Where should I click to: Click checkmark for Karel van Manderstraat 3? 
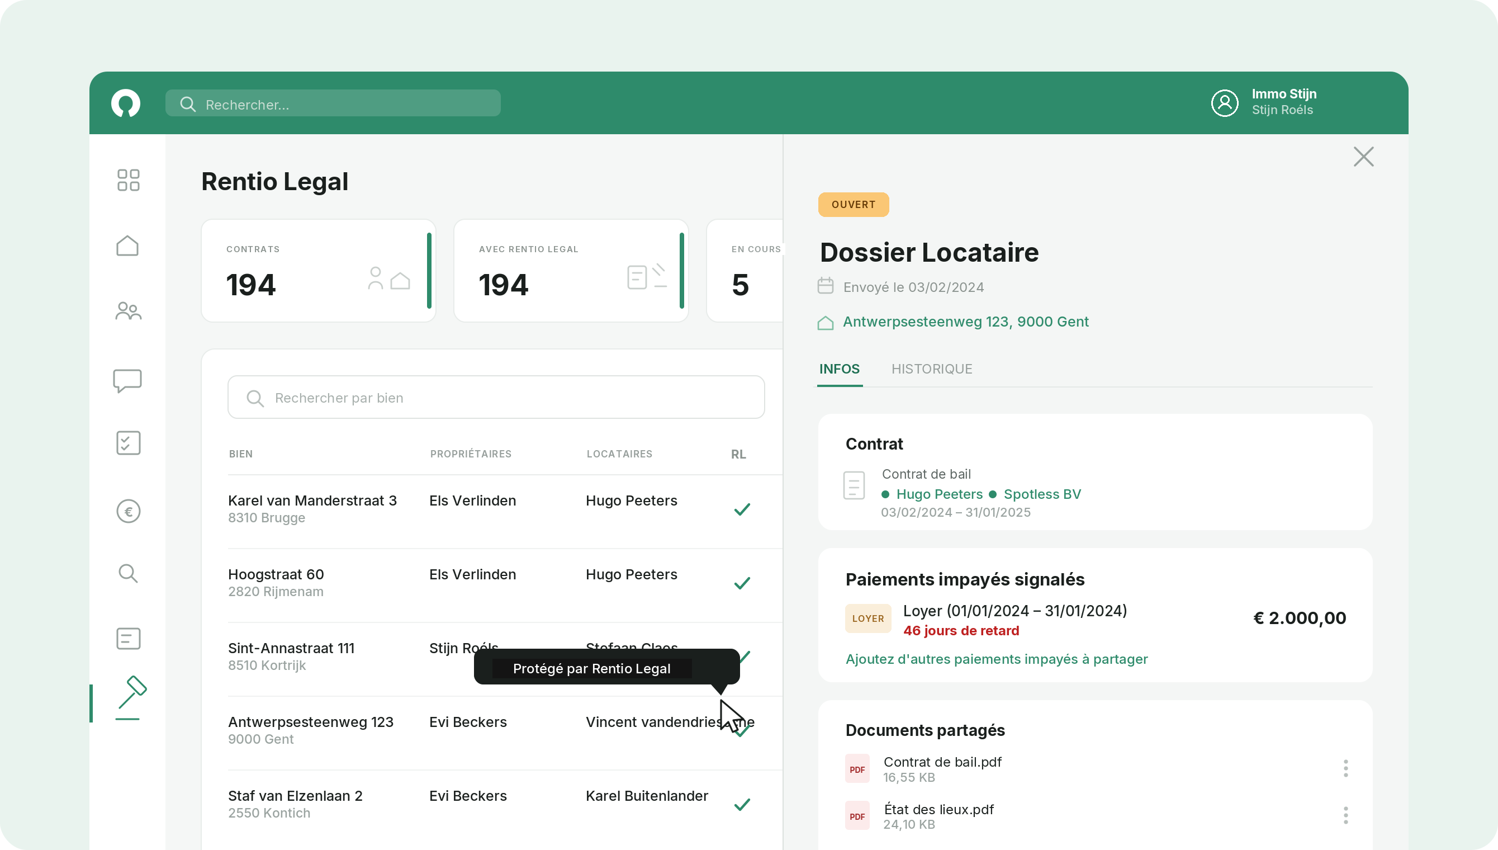click(742, 509)
